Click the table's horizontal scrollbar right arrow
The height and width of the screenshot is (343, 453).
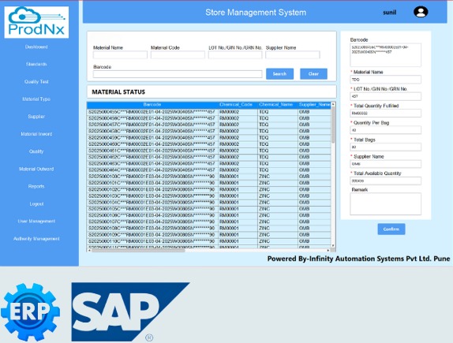(x=328, y=250)
